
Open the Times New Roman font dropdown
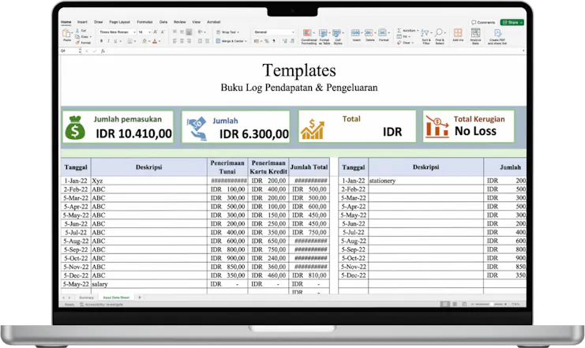coord(115,32)
